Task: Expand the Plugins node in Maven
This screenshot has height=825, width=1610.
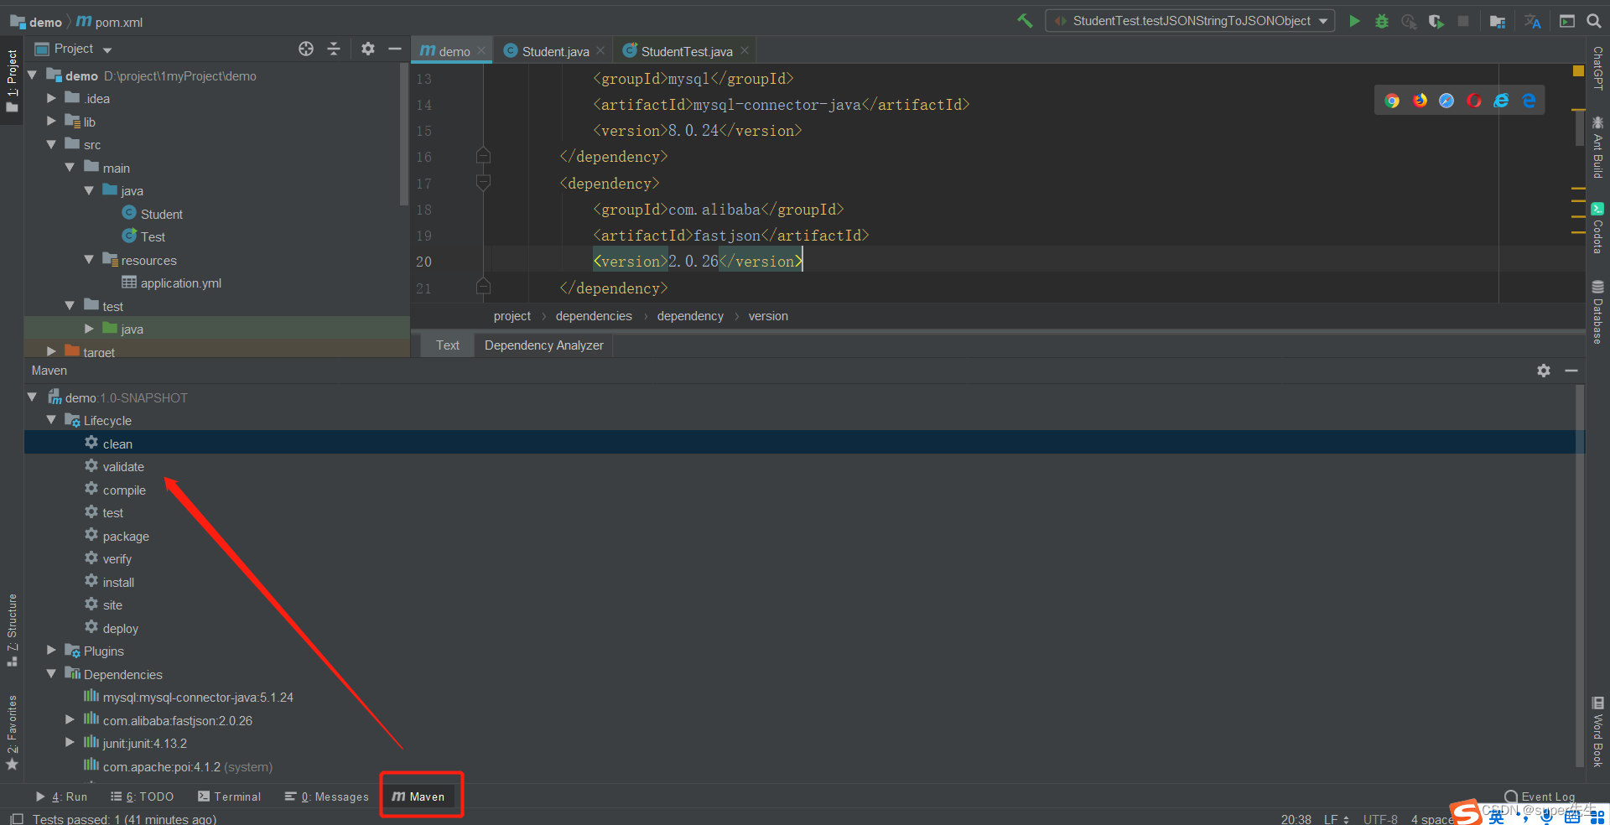Action: pyautogui.click(x=52, y=651)
